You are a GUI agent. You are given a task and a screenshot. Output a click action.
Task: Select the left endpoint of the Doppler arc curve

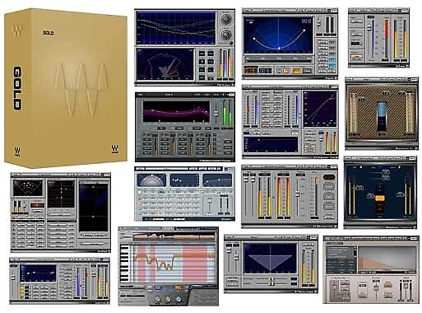[x=254, y=39]
